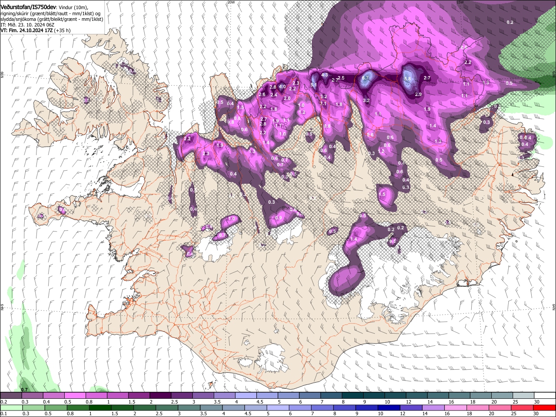Select the 'IT: Mið. 23. 10. 2024 06Z' line
This screenshot has width=556, height=417.
(28, 25)
